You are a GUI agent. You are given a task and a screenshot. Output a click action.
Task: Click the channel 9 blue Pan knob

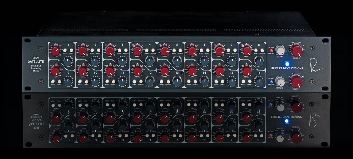click(68, 81)
